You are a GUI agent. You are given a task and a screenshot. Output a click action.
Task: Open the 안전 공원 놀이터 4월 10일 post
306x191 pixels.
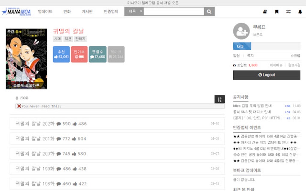point(267,154)
